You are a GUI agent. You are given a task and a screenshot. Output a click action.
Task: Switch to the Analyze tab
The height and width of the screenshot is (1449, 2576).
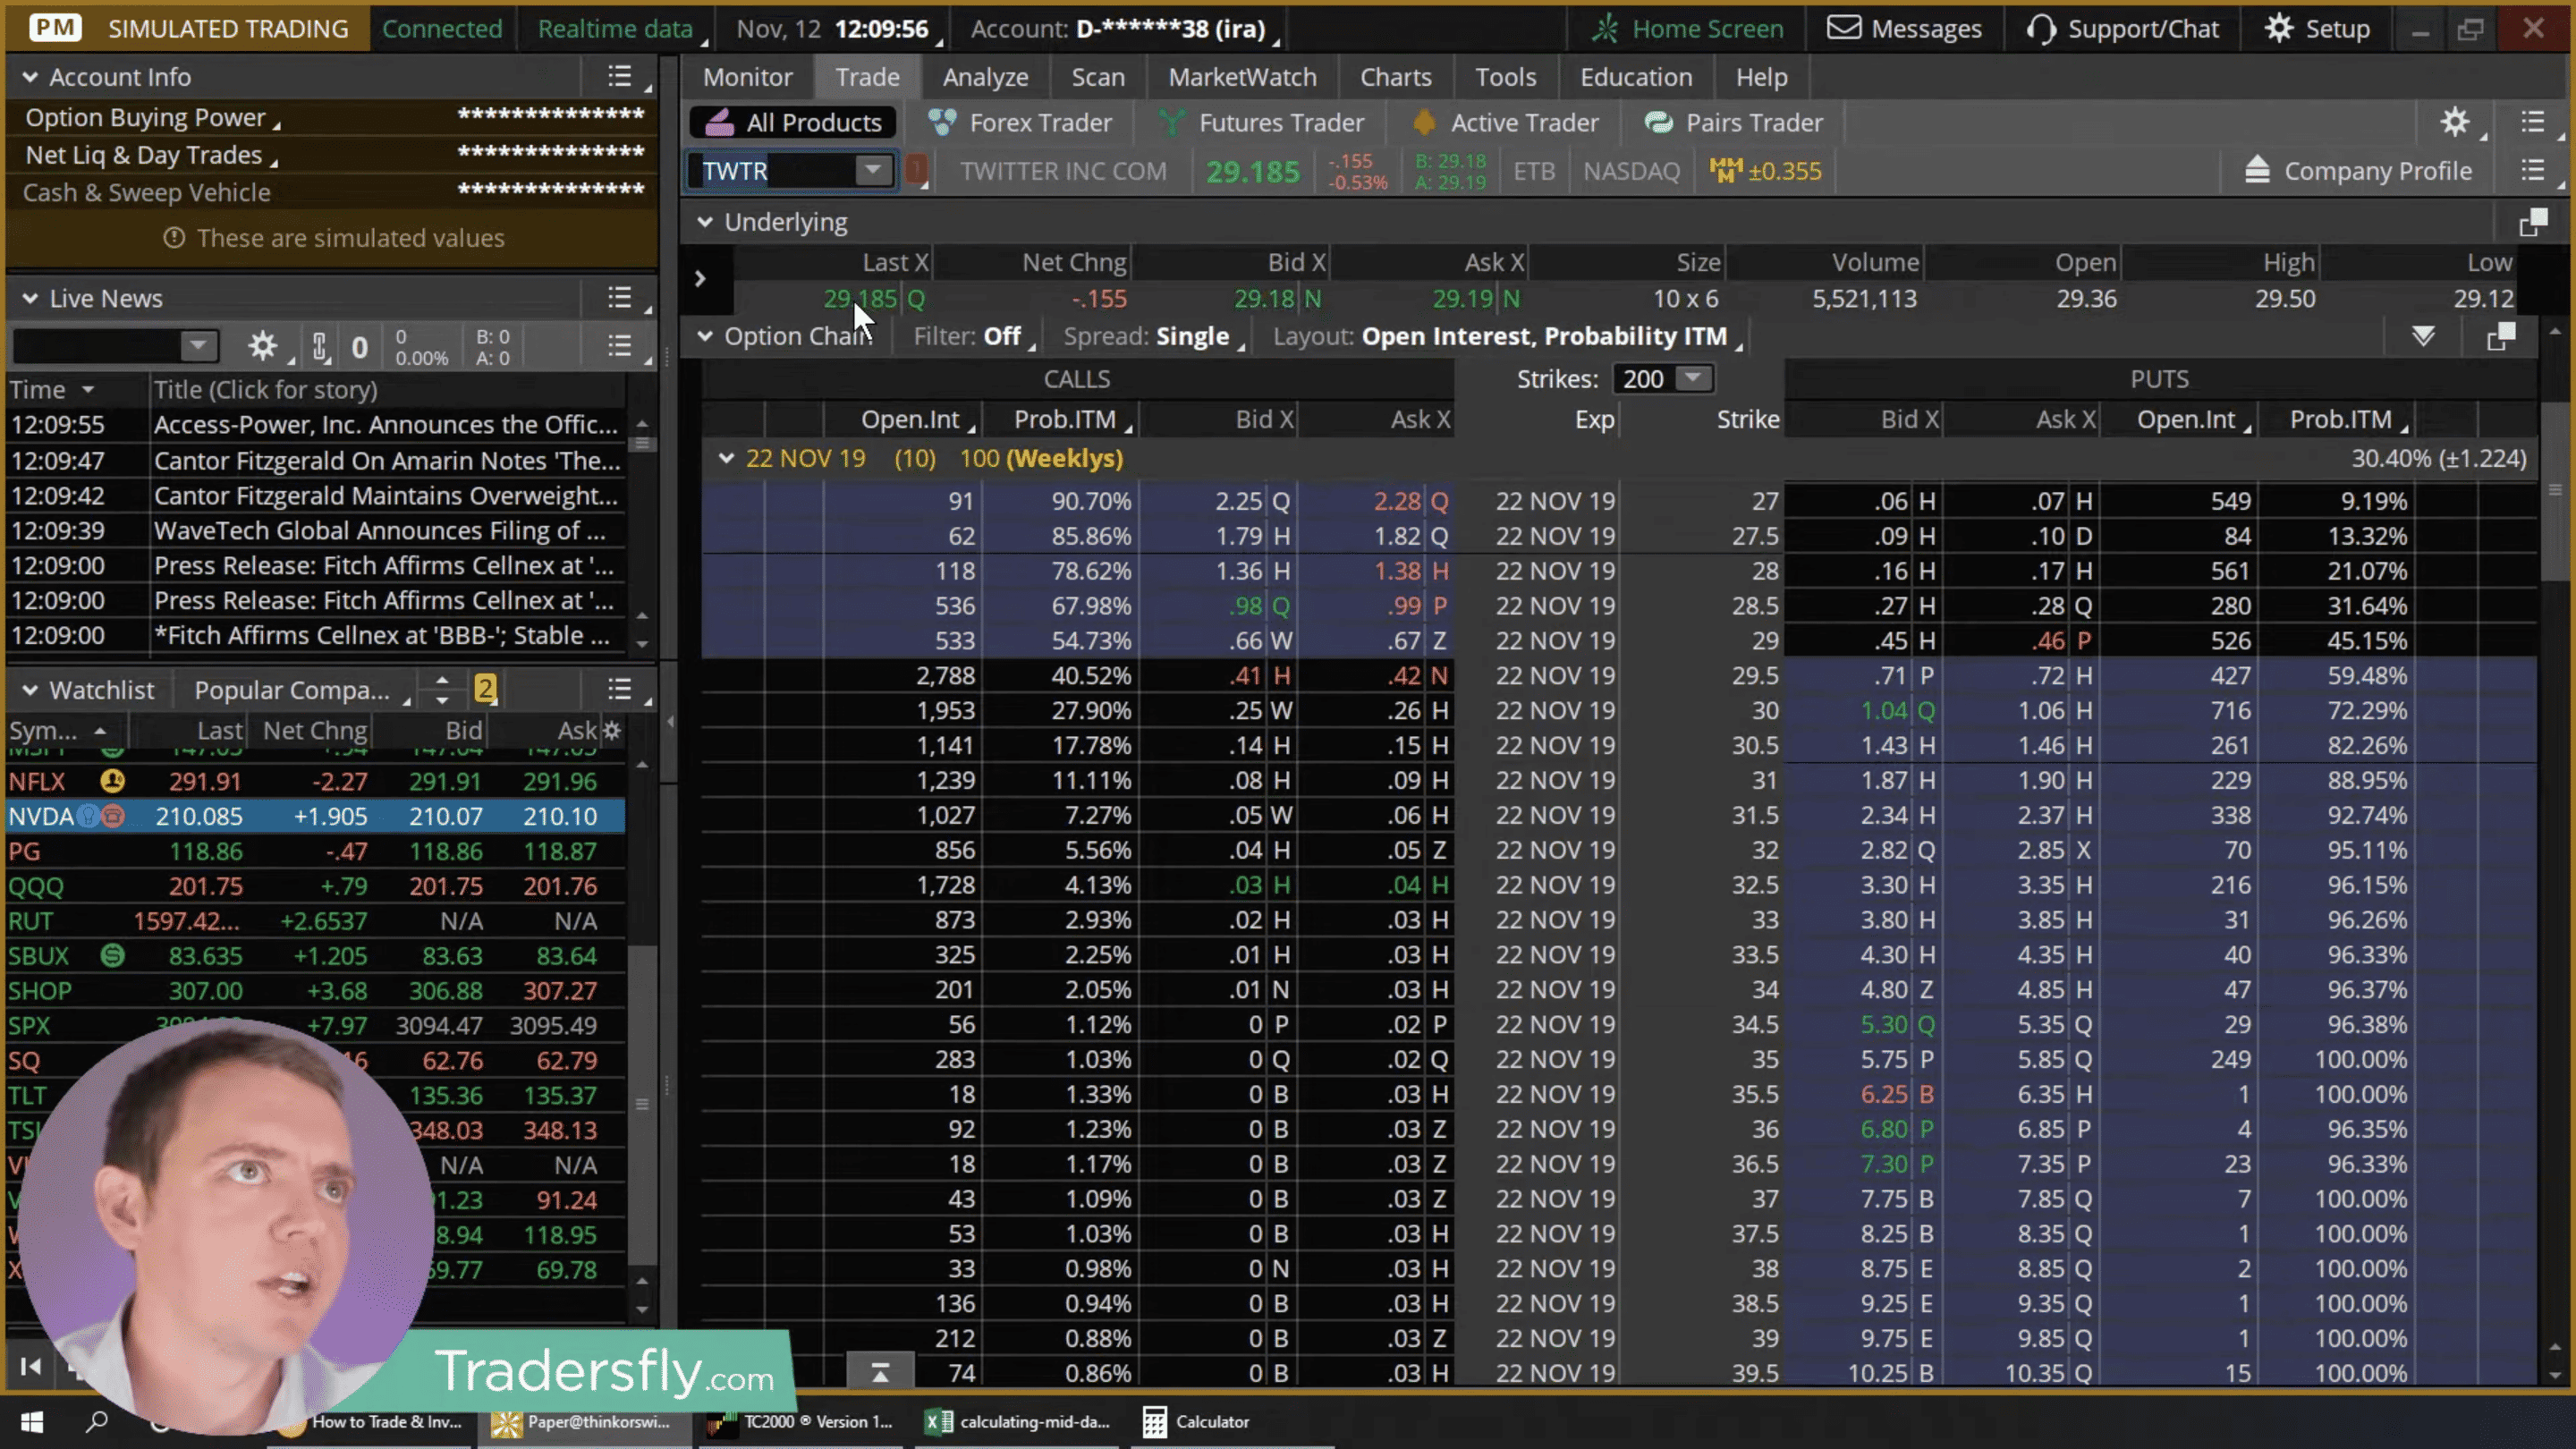985,77
